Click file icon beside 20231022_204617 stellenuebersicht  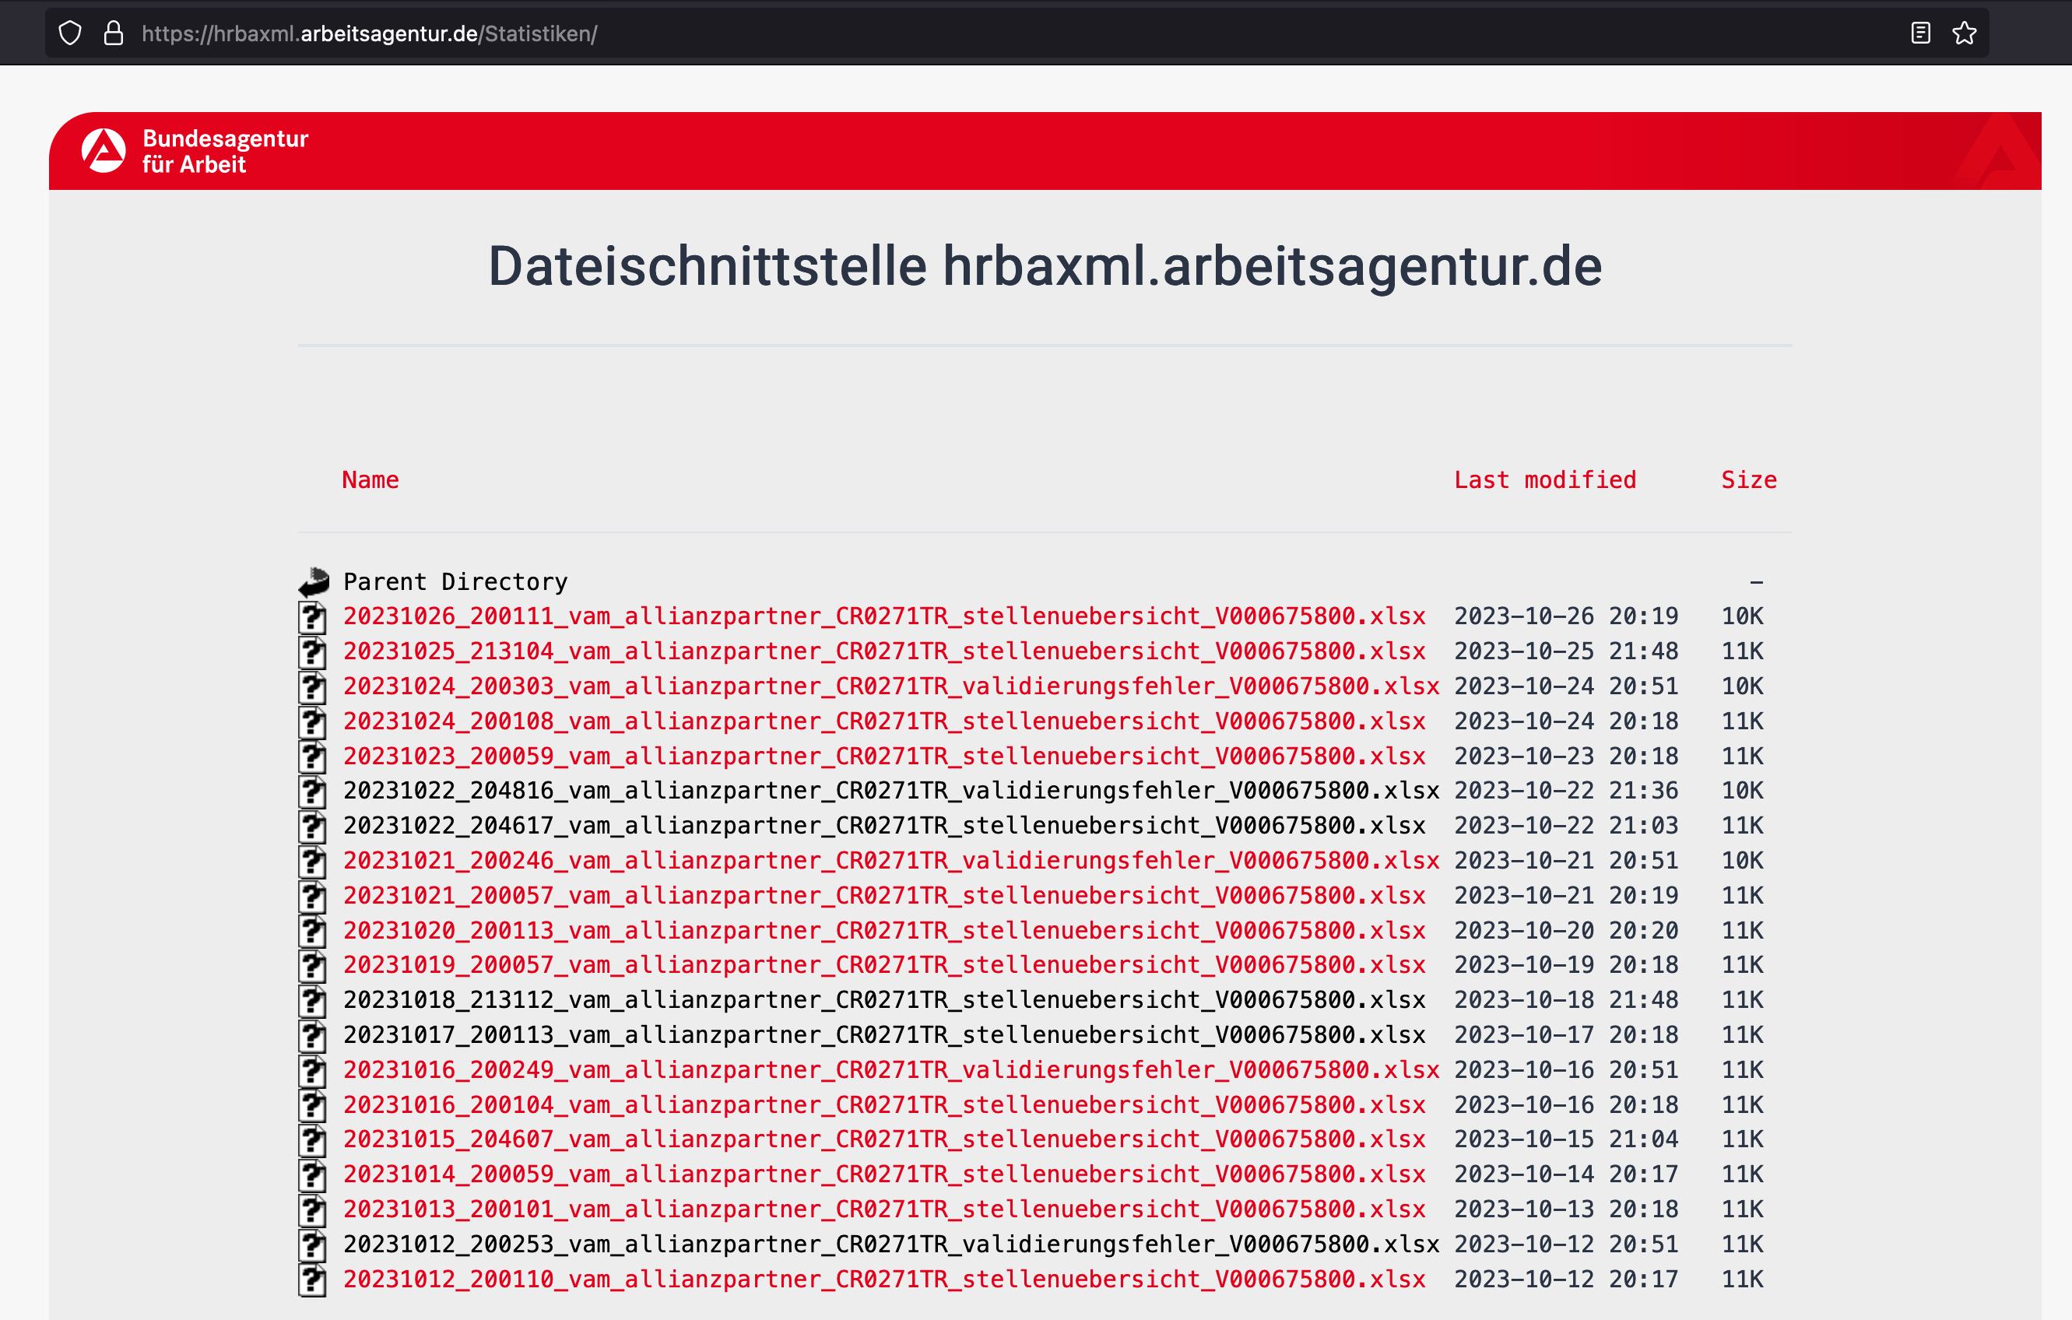(x=313, y=826)
